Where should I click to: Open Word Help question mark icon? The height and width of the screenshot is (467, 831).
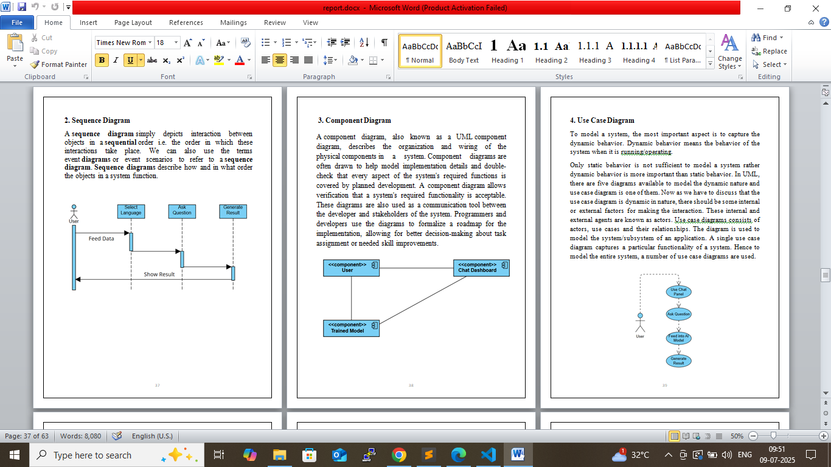(824, 22)
